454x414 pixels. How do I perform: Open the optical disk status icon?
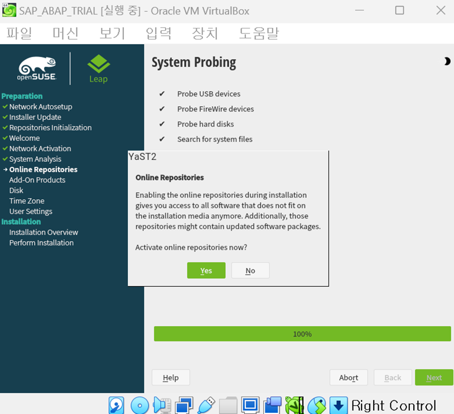pos(139,405)
